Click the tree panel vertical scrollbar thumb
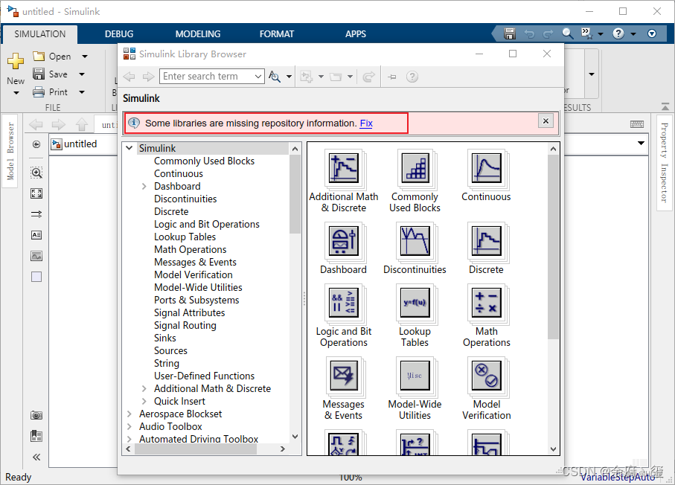 pyautogui.click(x=295, y=193)
